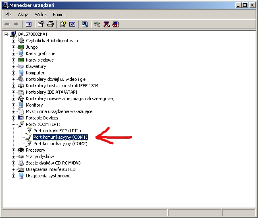This screenshot has width=258, height=218.
Task: Select the BAL570002KA1 computer root node
Action: coord(33,34)
